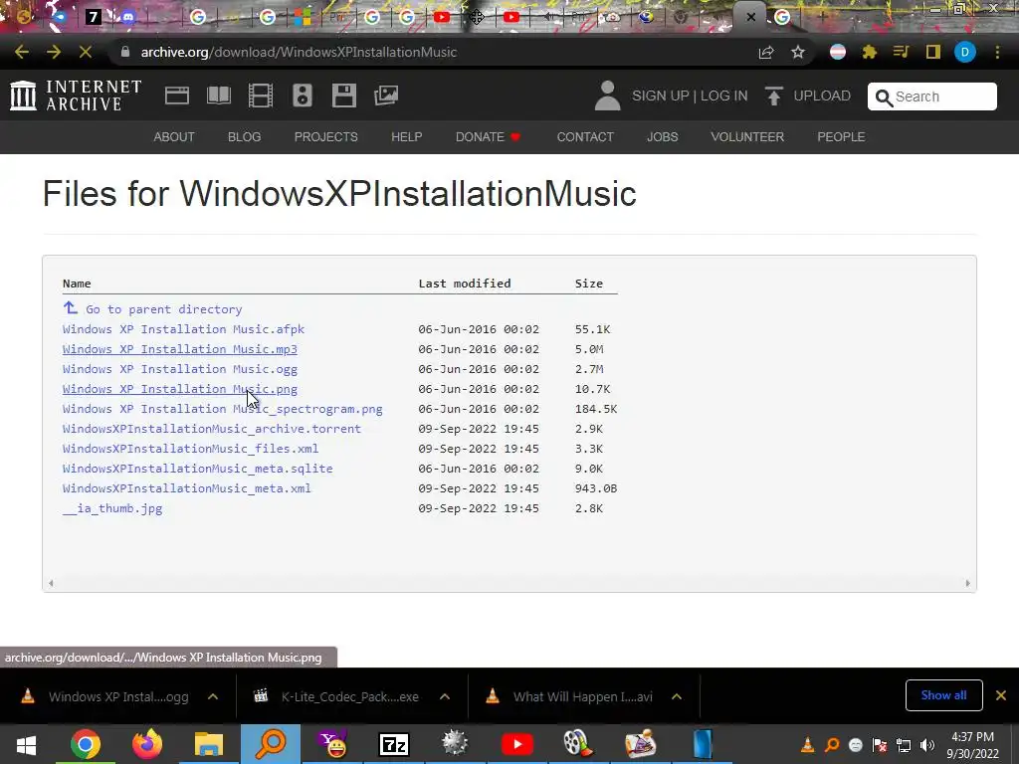
Task: Download Windows XP Installation Music.ogg
Action: (x=180, y=369)
